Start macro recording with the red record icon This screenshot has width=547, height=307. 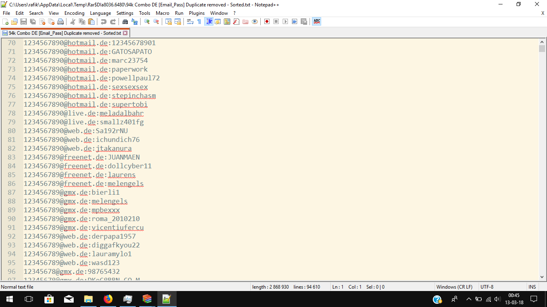coord(267,22)
